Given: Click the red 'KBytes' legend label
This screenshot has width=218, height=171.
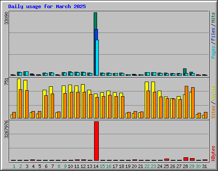Looking at the screenshot, I should [x=213, y=153].
